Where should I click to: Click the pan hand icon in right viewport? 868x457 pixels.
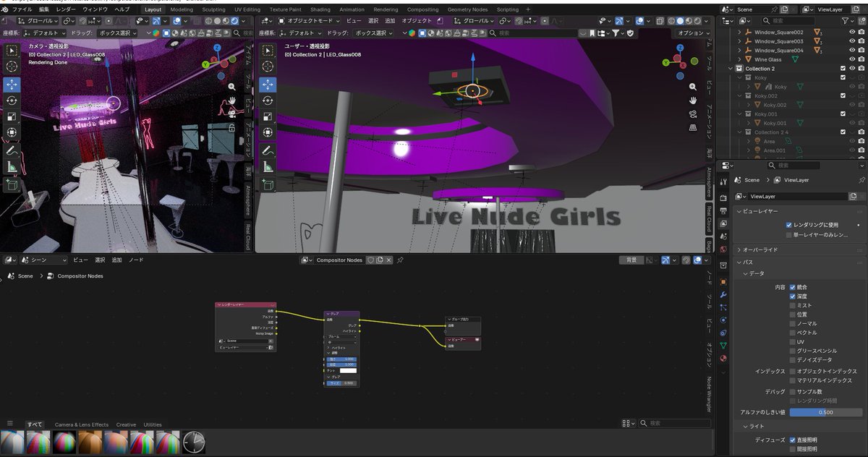pyautogui.click(x=693, y=100)
